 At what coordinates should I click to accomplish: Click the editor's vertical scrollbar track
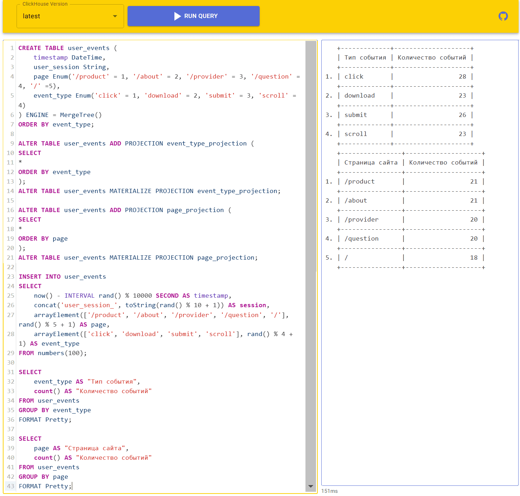pos(310,247)
